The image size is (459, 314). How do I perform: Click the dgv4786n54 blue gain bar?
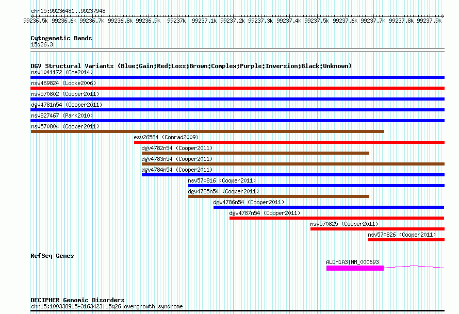(x=329, y=207)
